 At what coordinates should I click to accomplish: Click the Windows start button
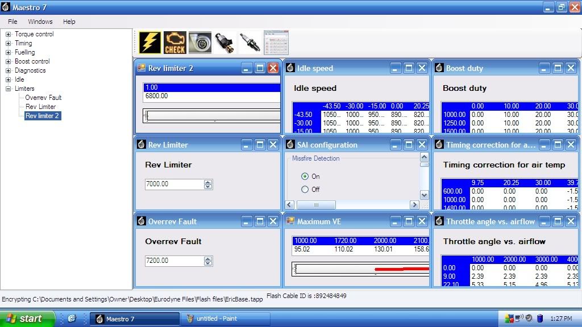[27, 318]
